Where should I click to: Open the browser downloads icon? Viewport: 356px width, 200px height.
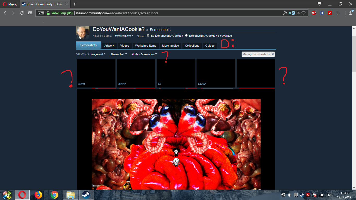351,13
